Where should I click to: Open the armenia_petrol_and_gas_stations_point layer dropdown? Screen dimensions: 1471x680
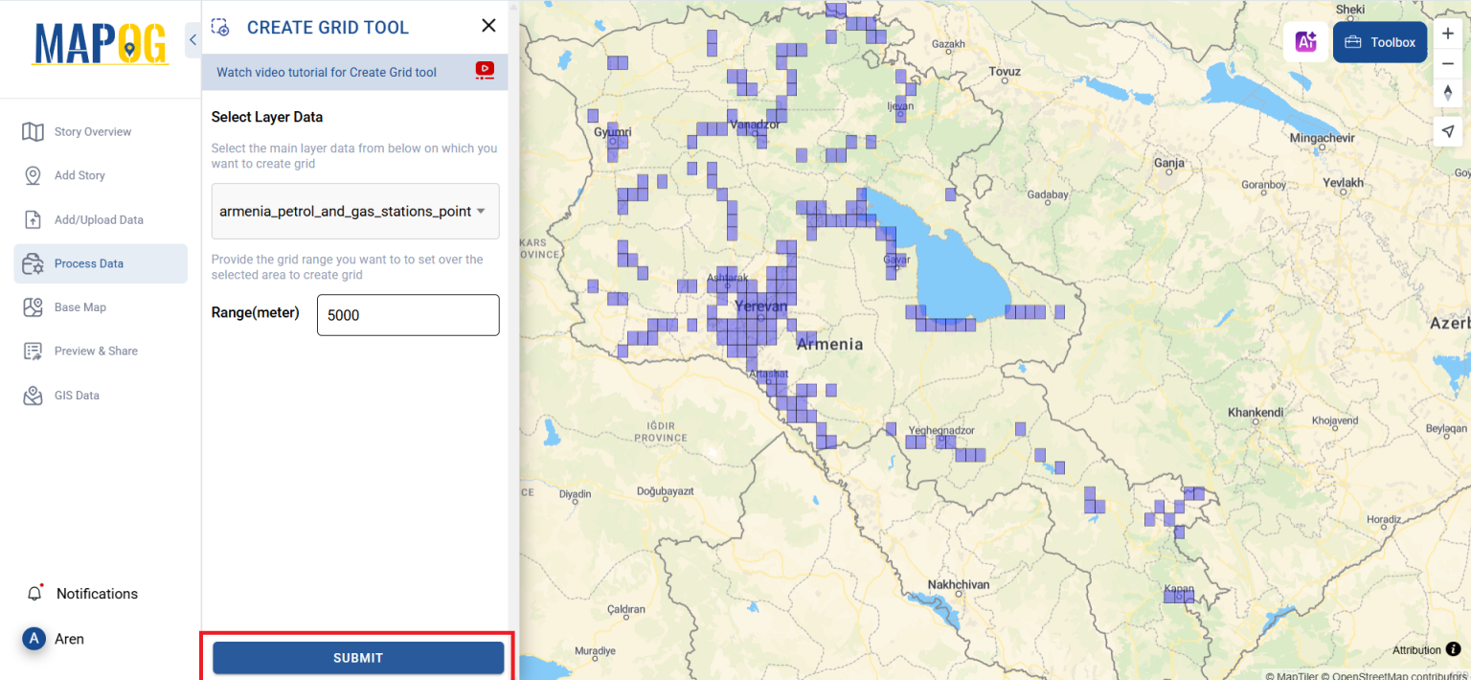354,211
